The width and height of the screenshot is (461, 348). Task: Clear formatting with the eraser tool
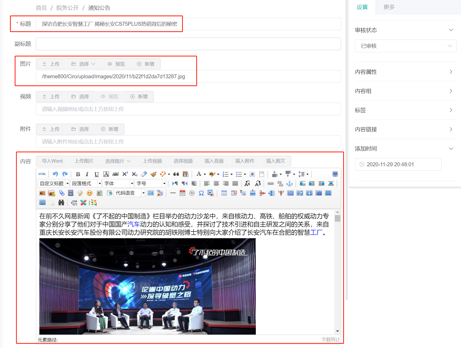point(144,174)
